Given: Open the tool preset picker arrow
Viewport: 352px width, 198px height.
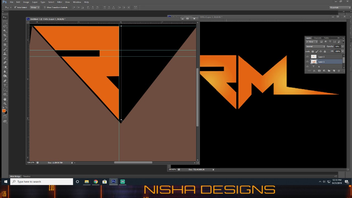Looking at the screenshot, I should (x=11, y=7).
